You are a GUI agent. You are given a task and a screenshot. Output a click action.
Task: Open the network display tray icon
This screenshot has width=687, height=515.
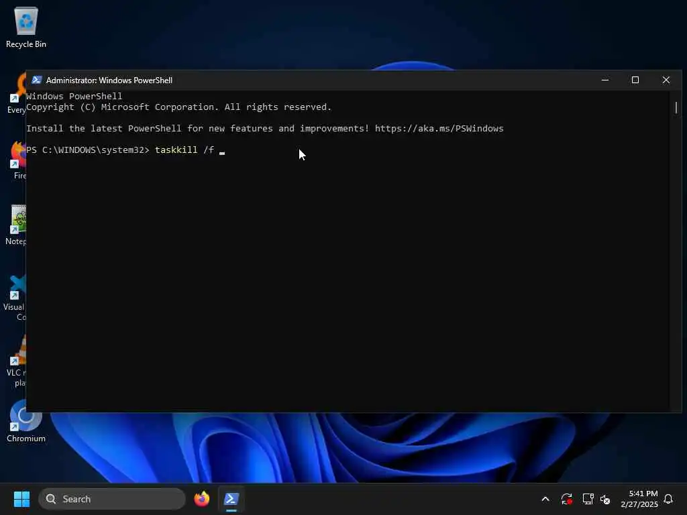click(x=588, y=499)
